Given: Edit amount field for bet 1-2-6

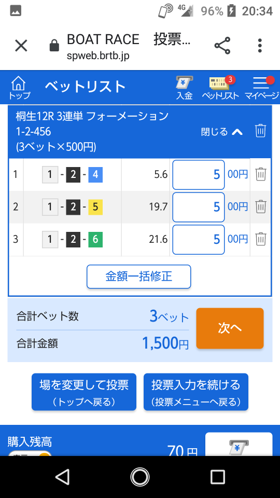Looking at the screenshot, I should pyautogui.click(x=199, y=240).
